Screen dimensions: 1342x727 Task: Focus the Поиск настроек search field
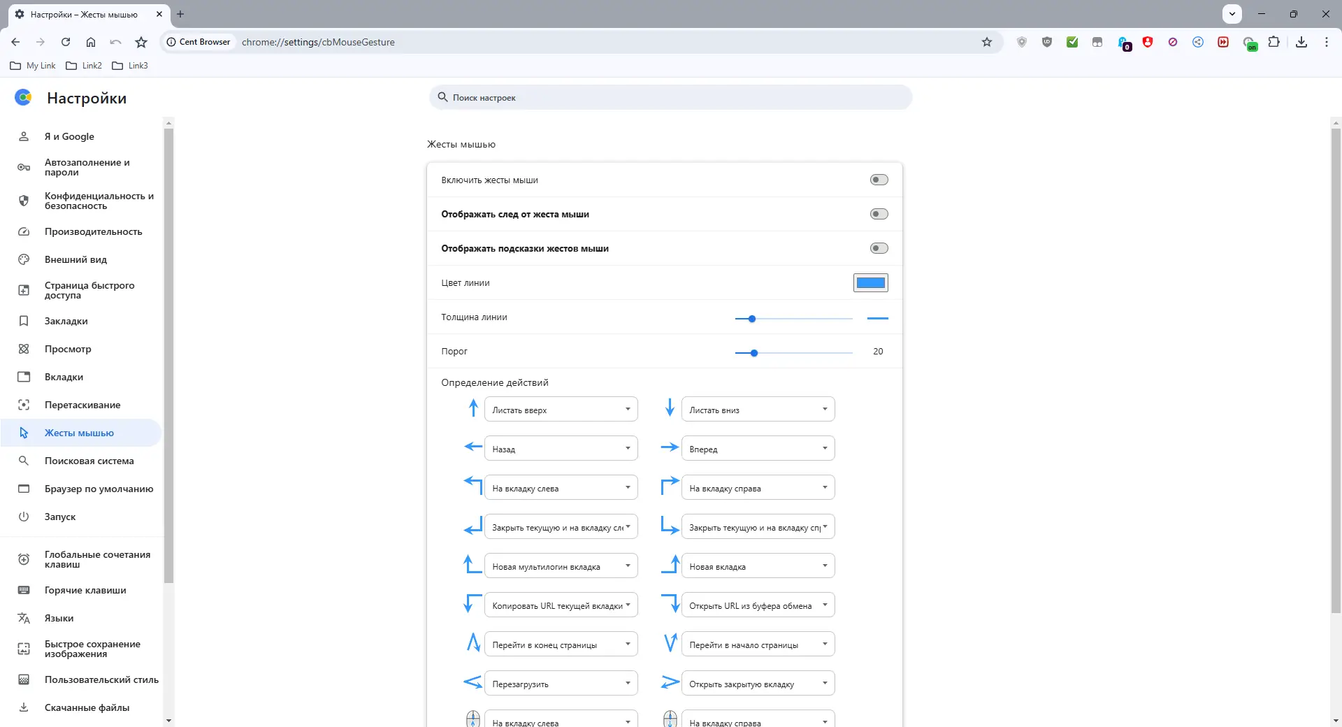tap(670, 97)
